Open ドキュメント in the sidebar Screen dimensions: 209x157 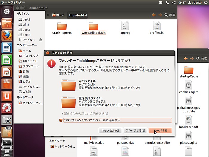[28, 61]
